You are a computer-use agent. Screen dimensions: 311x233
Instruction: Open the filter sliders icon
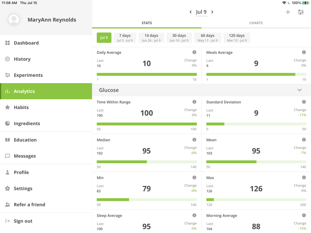[300, 12]
